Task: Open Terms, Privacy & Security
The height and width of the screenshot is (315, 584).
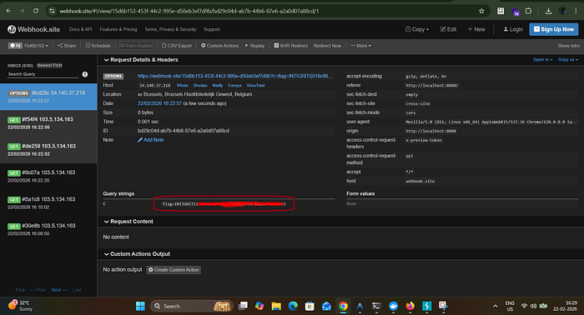Action: pos(170,29)
